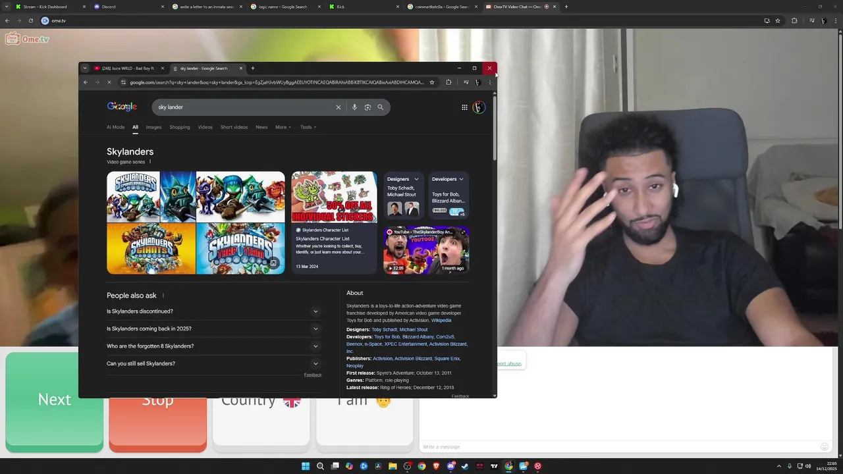This screenshot has height=474, width=843.
Task: Open Skylanders knowledge panel more options
Action: point(150,162)
